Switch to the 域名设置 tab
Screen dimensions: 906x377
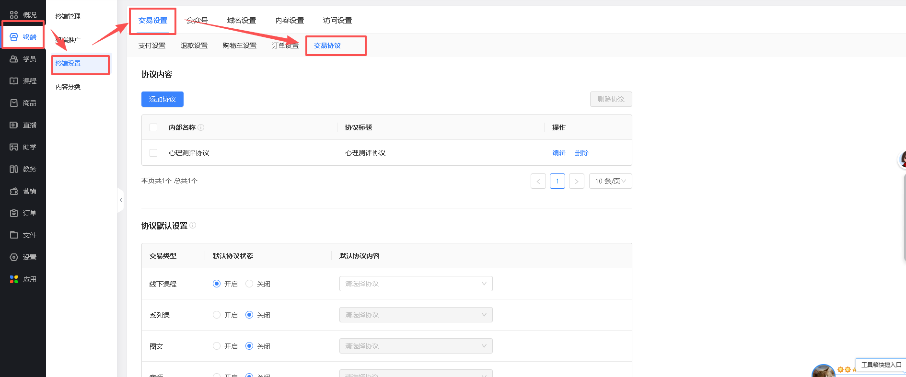pyautogui.click(x=242, y=21)
